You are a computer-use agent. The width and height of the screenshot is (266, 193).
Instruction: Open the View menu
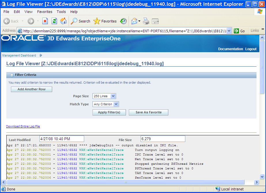coord(28,12)
